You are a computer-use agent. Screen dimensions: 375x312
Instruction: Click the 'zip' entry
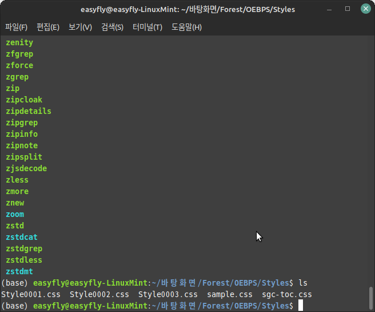click(x=13, y=88)
